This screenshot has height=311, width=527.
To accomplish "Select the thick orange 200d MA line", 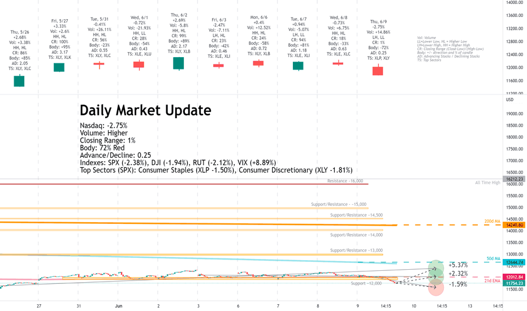I will (198, 223).
